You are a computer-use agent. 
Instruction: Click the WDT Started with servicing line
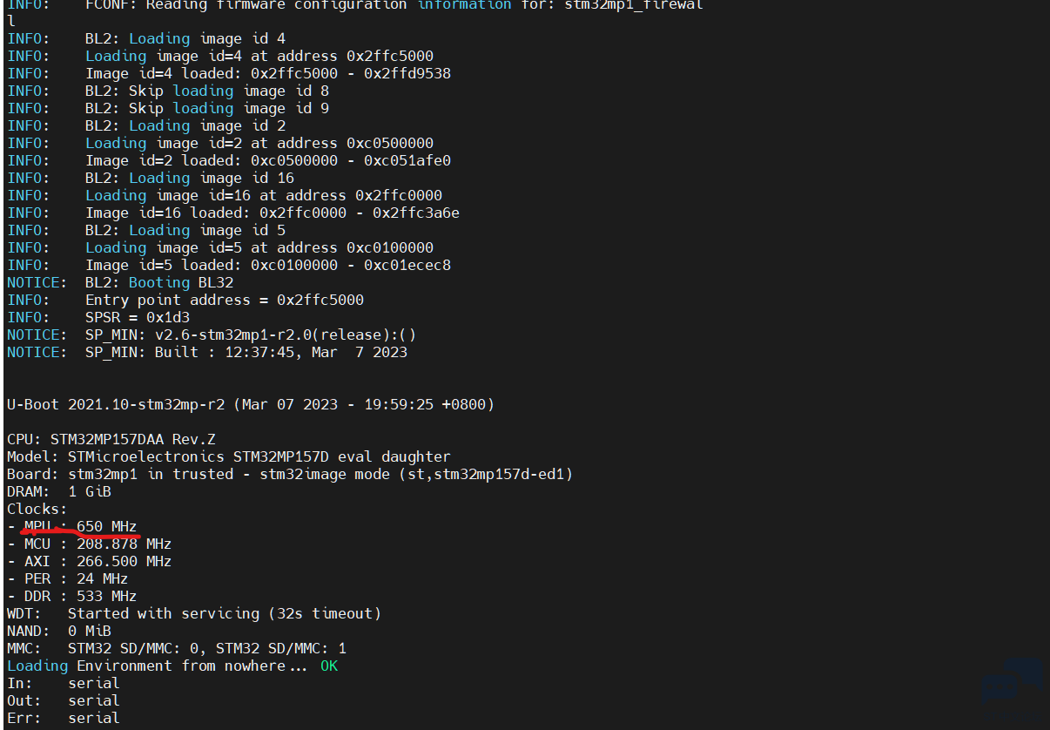coord(194,613)
